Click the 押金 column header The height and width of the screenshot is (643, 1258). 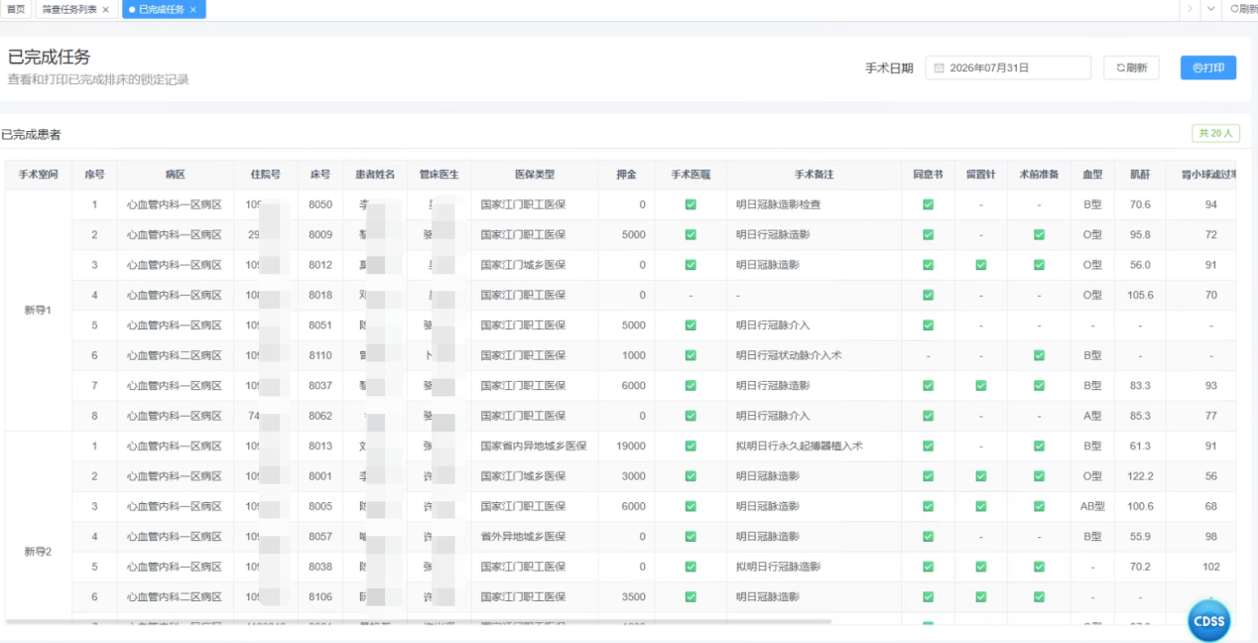626,174
